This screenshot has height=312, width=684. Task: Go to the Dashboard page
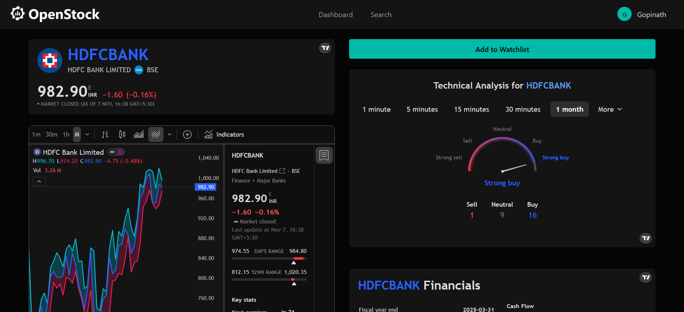click(x=336, y=15)
